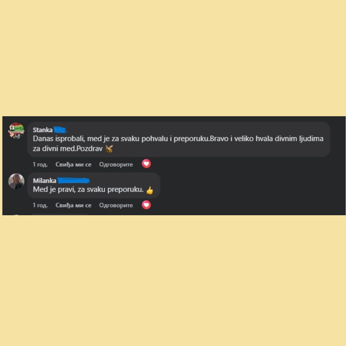
Task: Click the heart reaction under Stanka's comment
Action: (x=146, y=164)
